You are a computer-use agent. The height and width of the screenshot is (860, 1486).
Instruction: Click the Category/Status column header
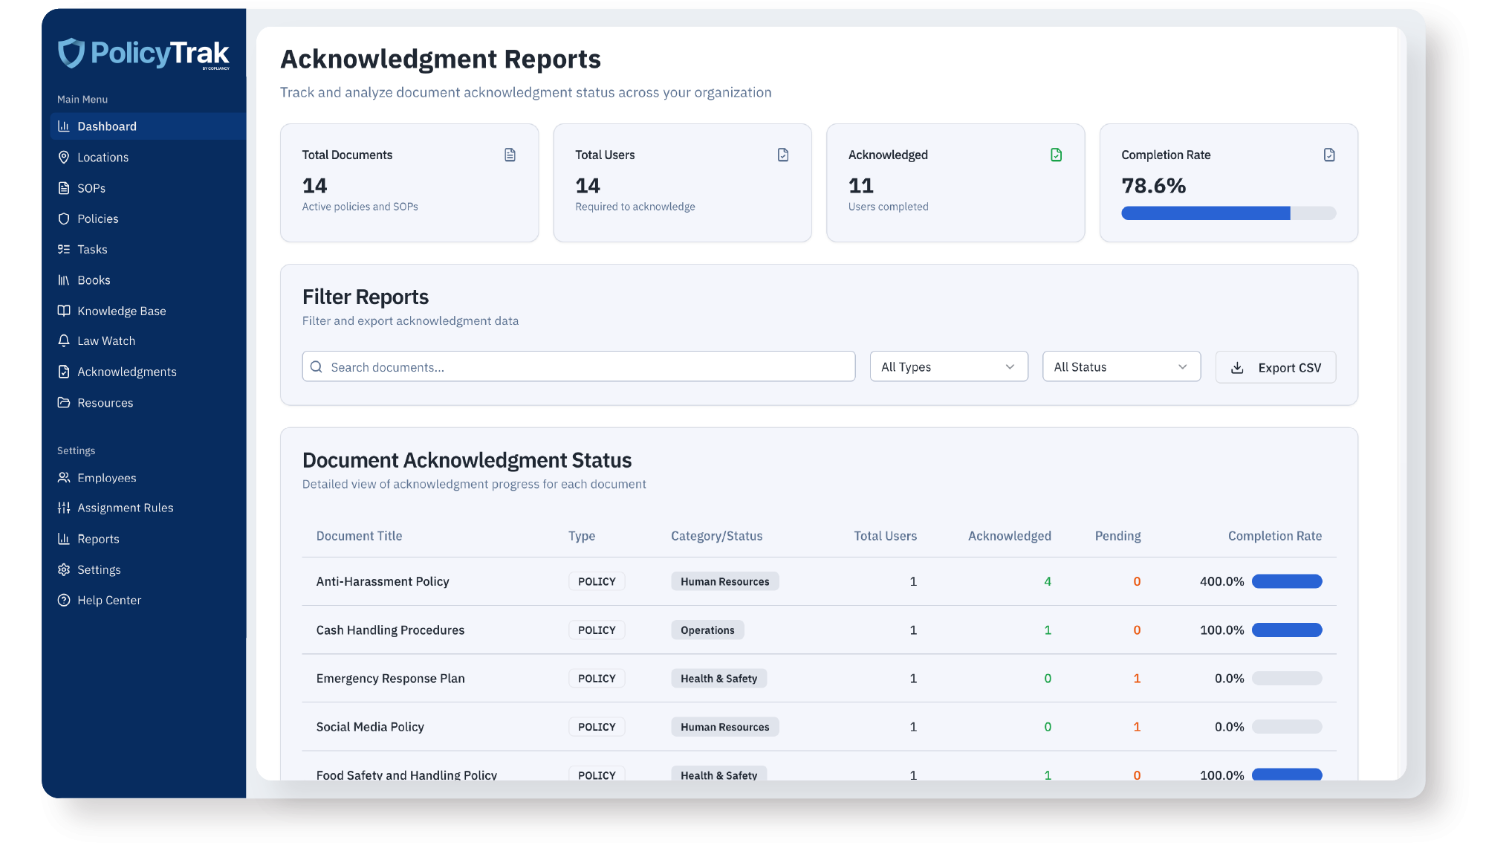pyautogui.click(x=716, y=536)
